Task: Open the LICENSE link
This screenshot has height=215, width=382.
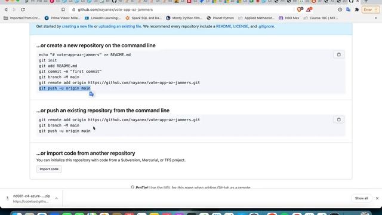Action: 241,26
